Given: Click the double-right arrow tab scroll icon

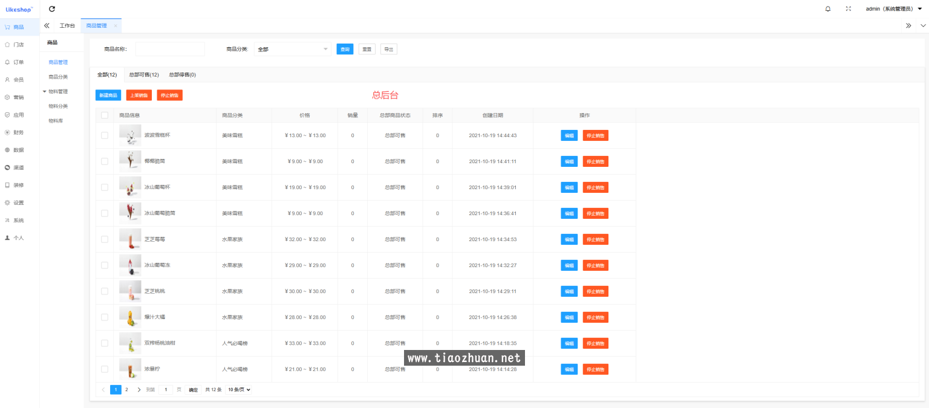Looking at the screenshot, I should pos(908,25).
